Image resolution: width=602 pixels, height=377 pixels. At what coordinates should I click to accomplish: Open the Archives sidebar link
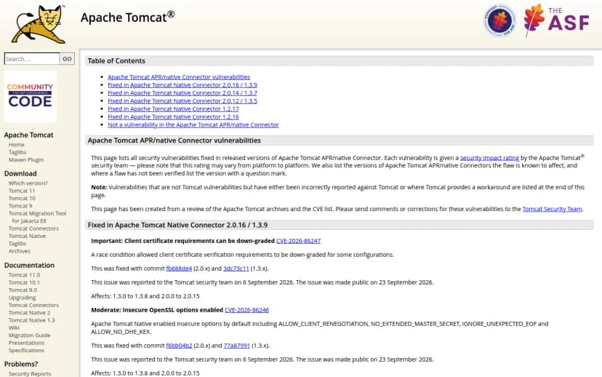pos(19,251)
